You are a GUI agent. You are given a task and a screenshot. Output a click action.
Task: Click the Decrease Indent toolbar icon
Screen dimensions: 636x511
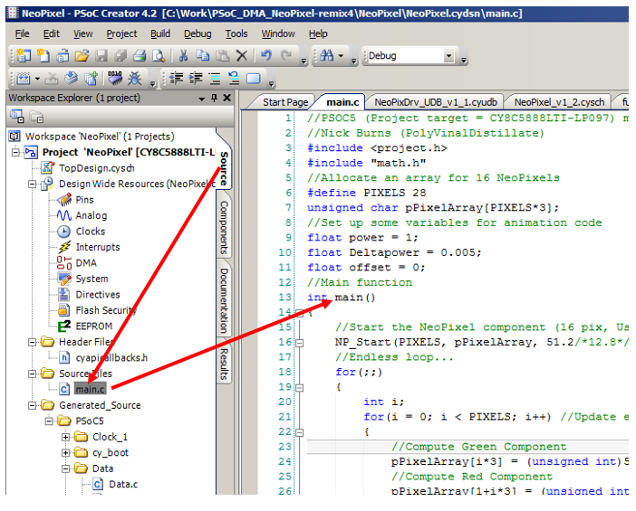coord(176,79)
